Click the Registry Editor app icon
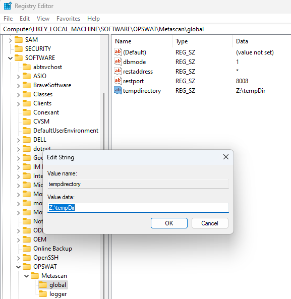 [x=8, y=6]
